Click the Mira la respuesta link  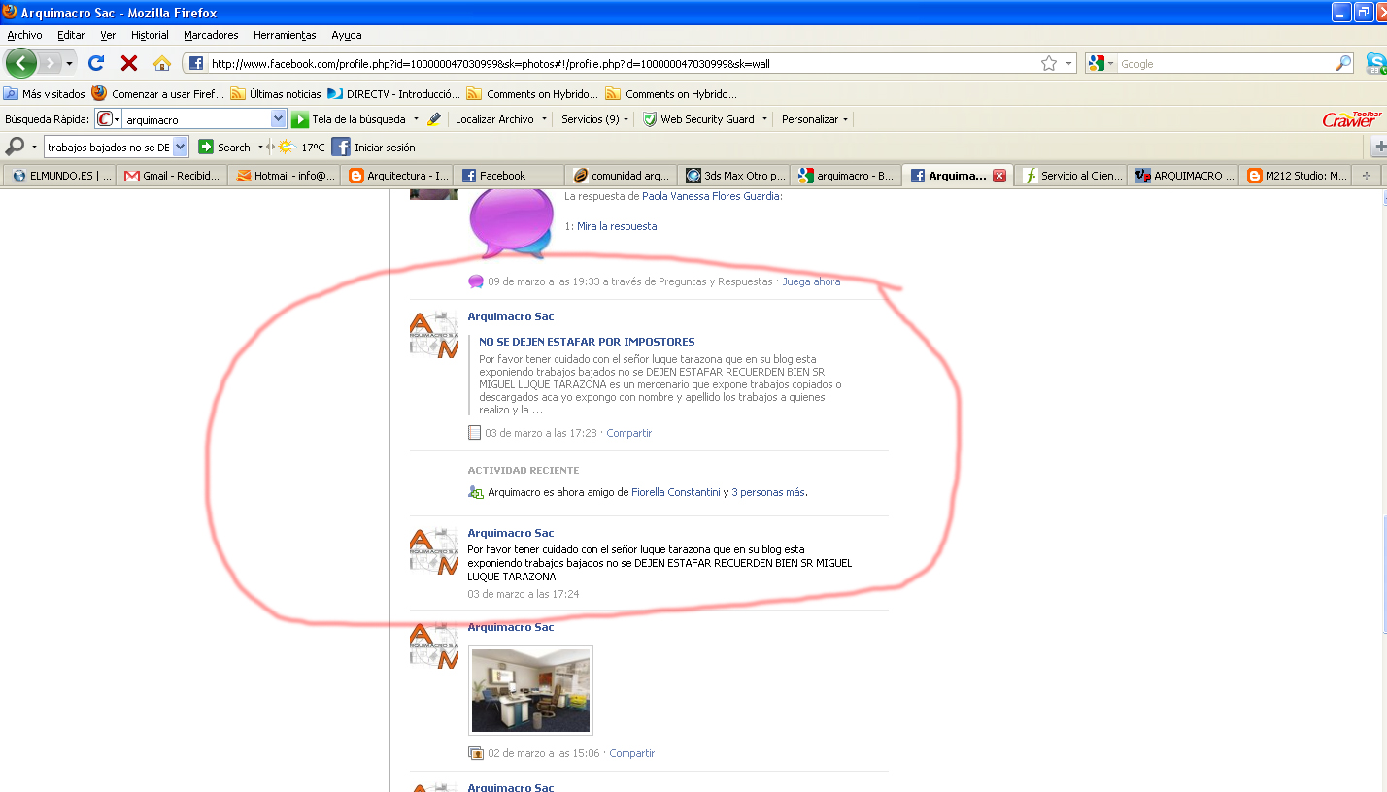coord(617,226)
